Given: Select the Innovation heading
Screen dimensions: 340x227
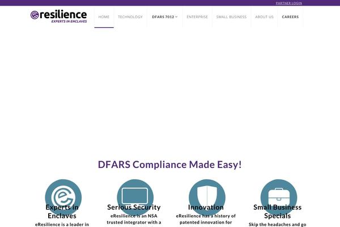Looking at the screenshot, I should click(x=206, y=207).
